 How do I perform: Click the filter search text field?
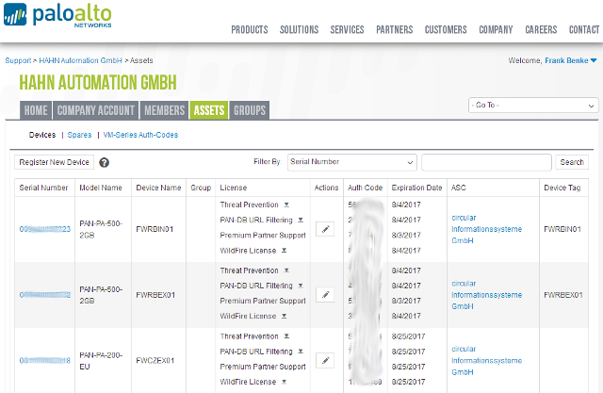click(485, 162)
